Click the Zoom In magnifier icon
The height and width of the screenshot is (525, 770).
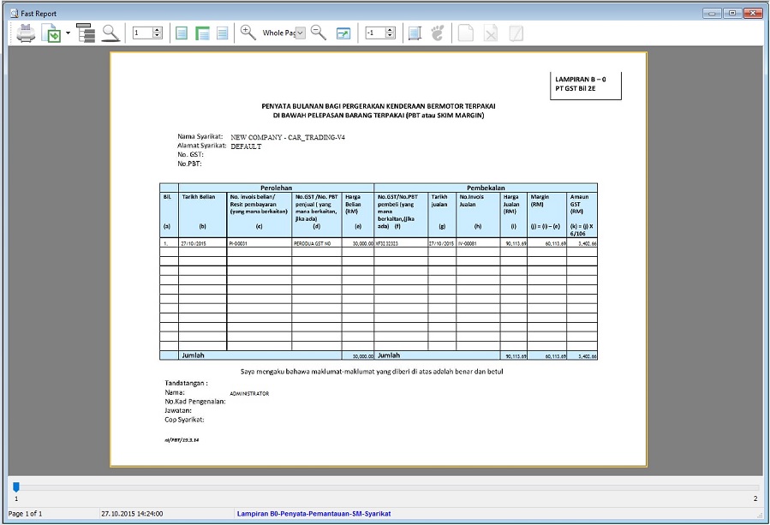pyautogui.click(x=248, y=33)
